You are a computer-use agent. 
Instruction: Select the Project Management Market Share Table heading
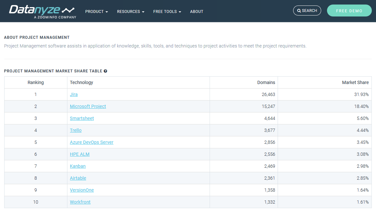(x=53, y=71)
